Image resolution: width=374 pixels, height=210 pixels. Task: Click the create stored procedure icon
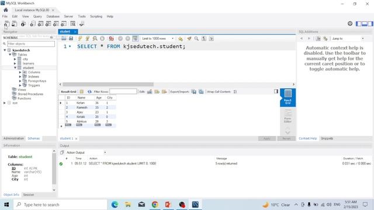(x=56, y=24)
